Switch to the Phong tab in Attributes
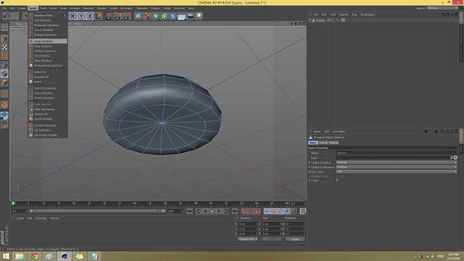Image resolution: width=464 pixels, height=261 pixels. point(333,142)
